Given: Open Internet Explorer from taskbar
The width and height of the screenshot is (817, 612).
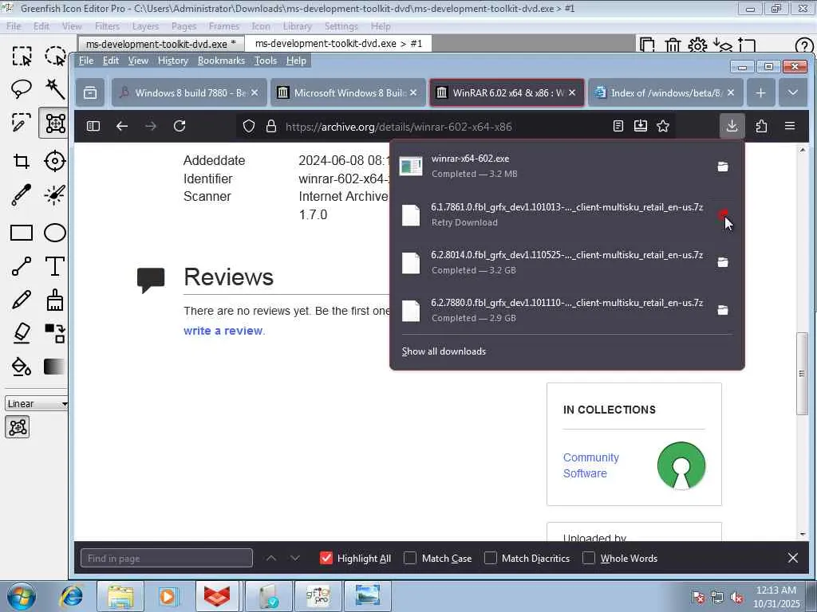Looking at the screenshot, I should (71, 596).
